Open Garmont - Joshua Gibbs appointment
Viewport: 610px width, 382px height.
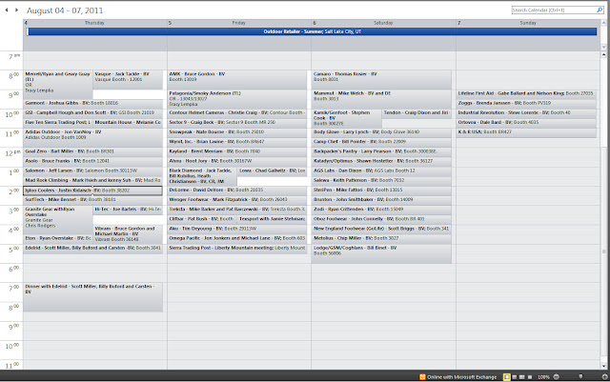click(93, 104)
